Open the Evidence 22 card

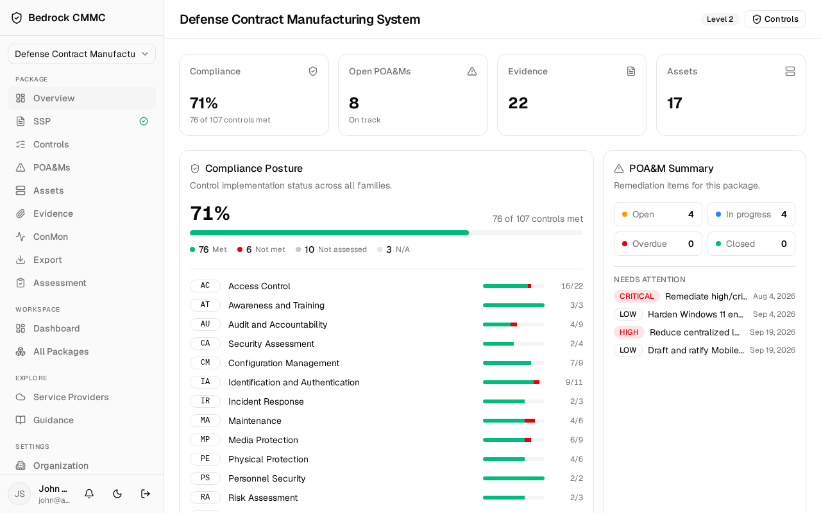[572, 95]
